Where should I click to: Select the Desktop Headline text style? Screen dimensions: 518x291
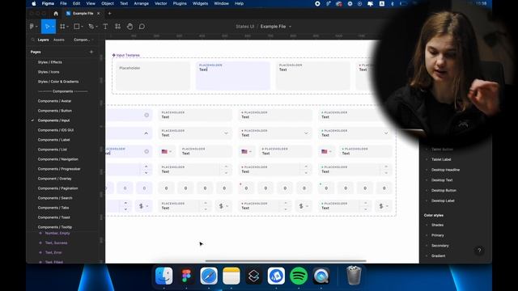point(446,170)
